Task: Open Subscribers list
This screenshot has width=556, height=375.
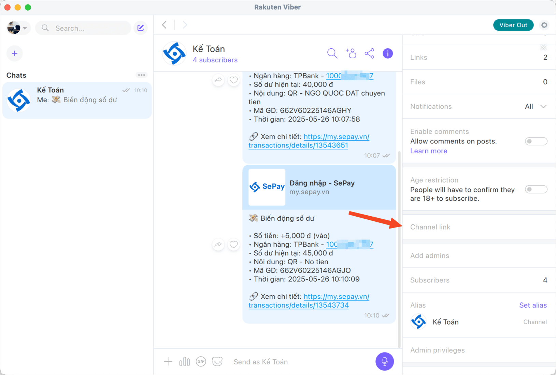Action: tap(479, 280)
